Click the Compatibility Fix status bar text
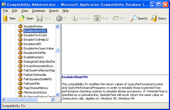This screenshot has height=110, width=170. pyautogui.click(x=13, y=106)
